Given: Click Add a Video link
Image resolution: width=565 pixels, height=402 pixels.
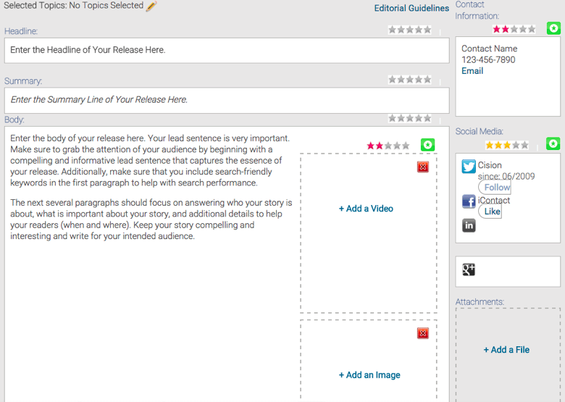Looking at the screenshot, I should 366,209.
